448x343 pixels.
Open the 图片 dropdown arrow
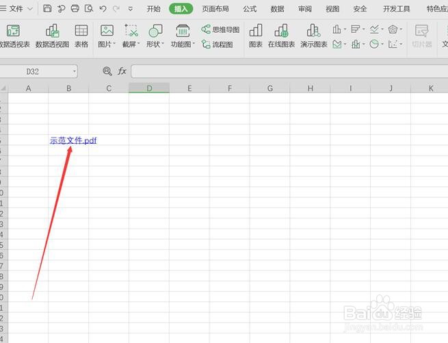[114, 44]
